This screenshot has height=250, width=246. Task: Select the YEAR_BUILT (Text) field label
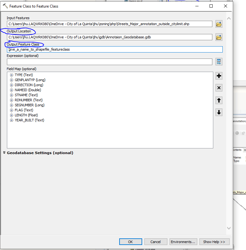pos(30,120)
